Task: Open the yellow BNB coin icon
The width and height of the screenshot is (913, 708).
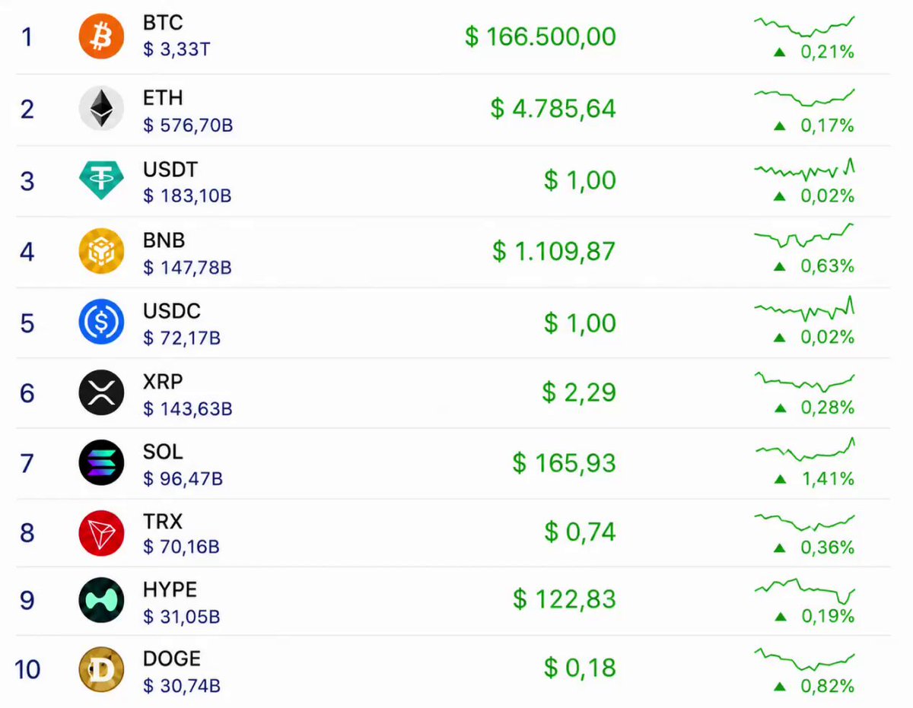Action: [101, 251]
